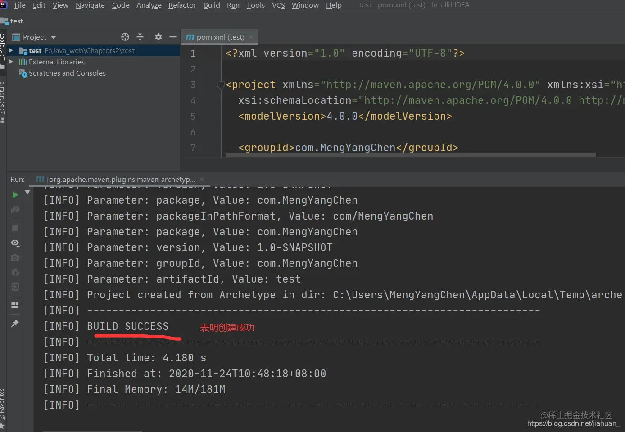This screenshot has height=432, width=625.
Task: Select Scratches and Consoles item
Action: coord(67,73)
